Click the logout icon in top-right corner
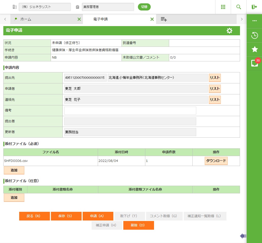 [254, 7]
